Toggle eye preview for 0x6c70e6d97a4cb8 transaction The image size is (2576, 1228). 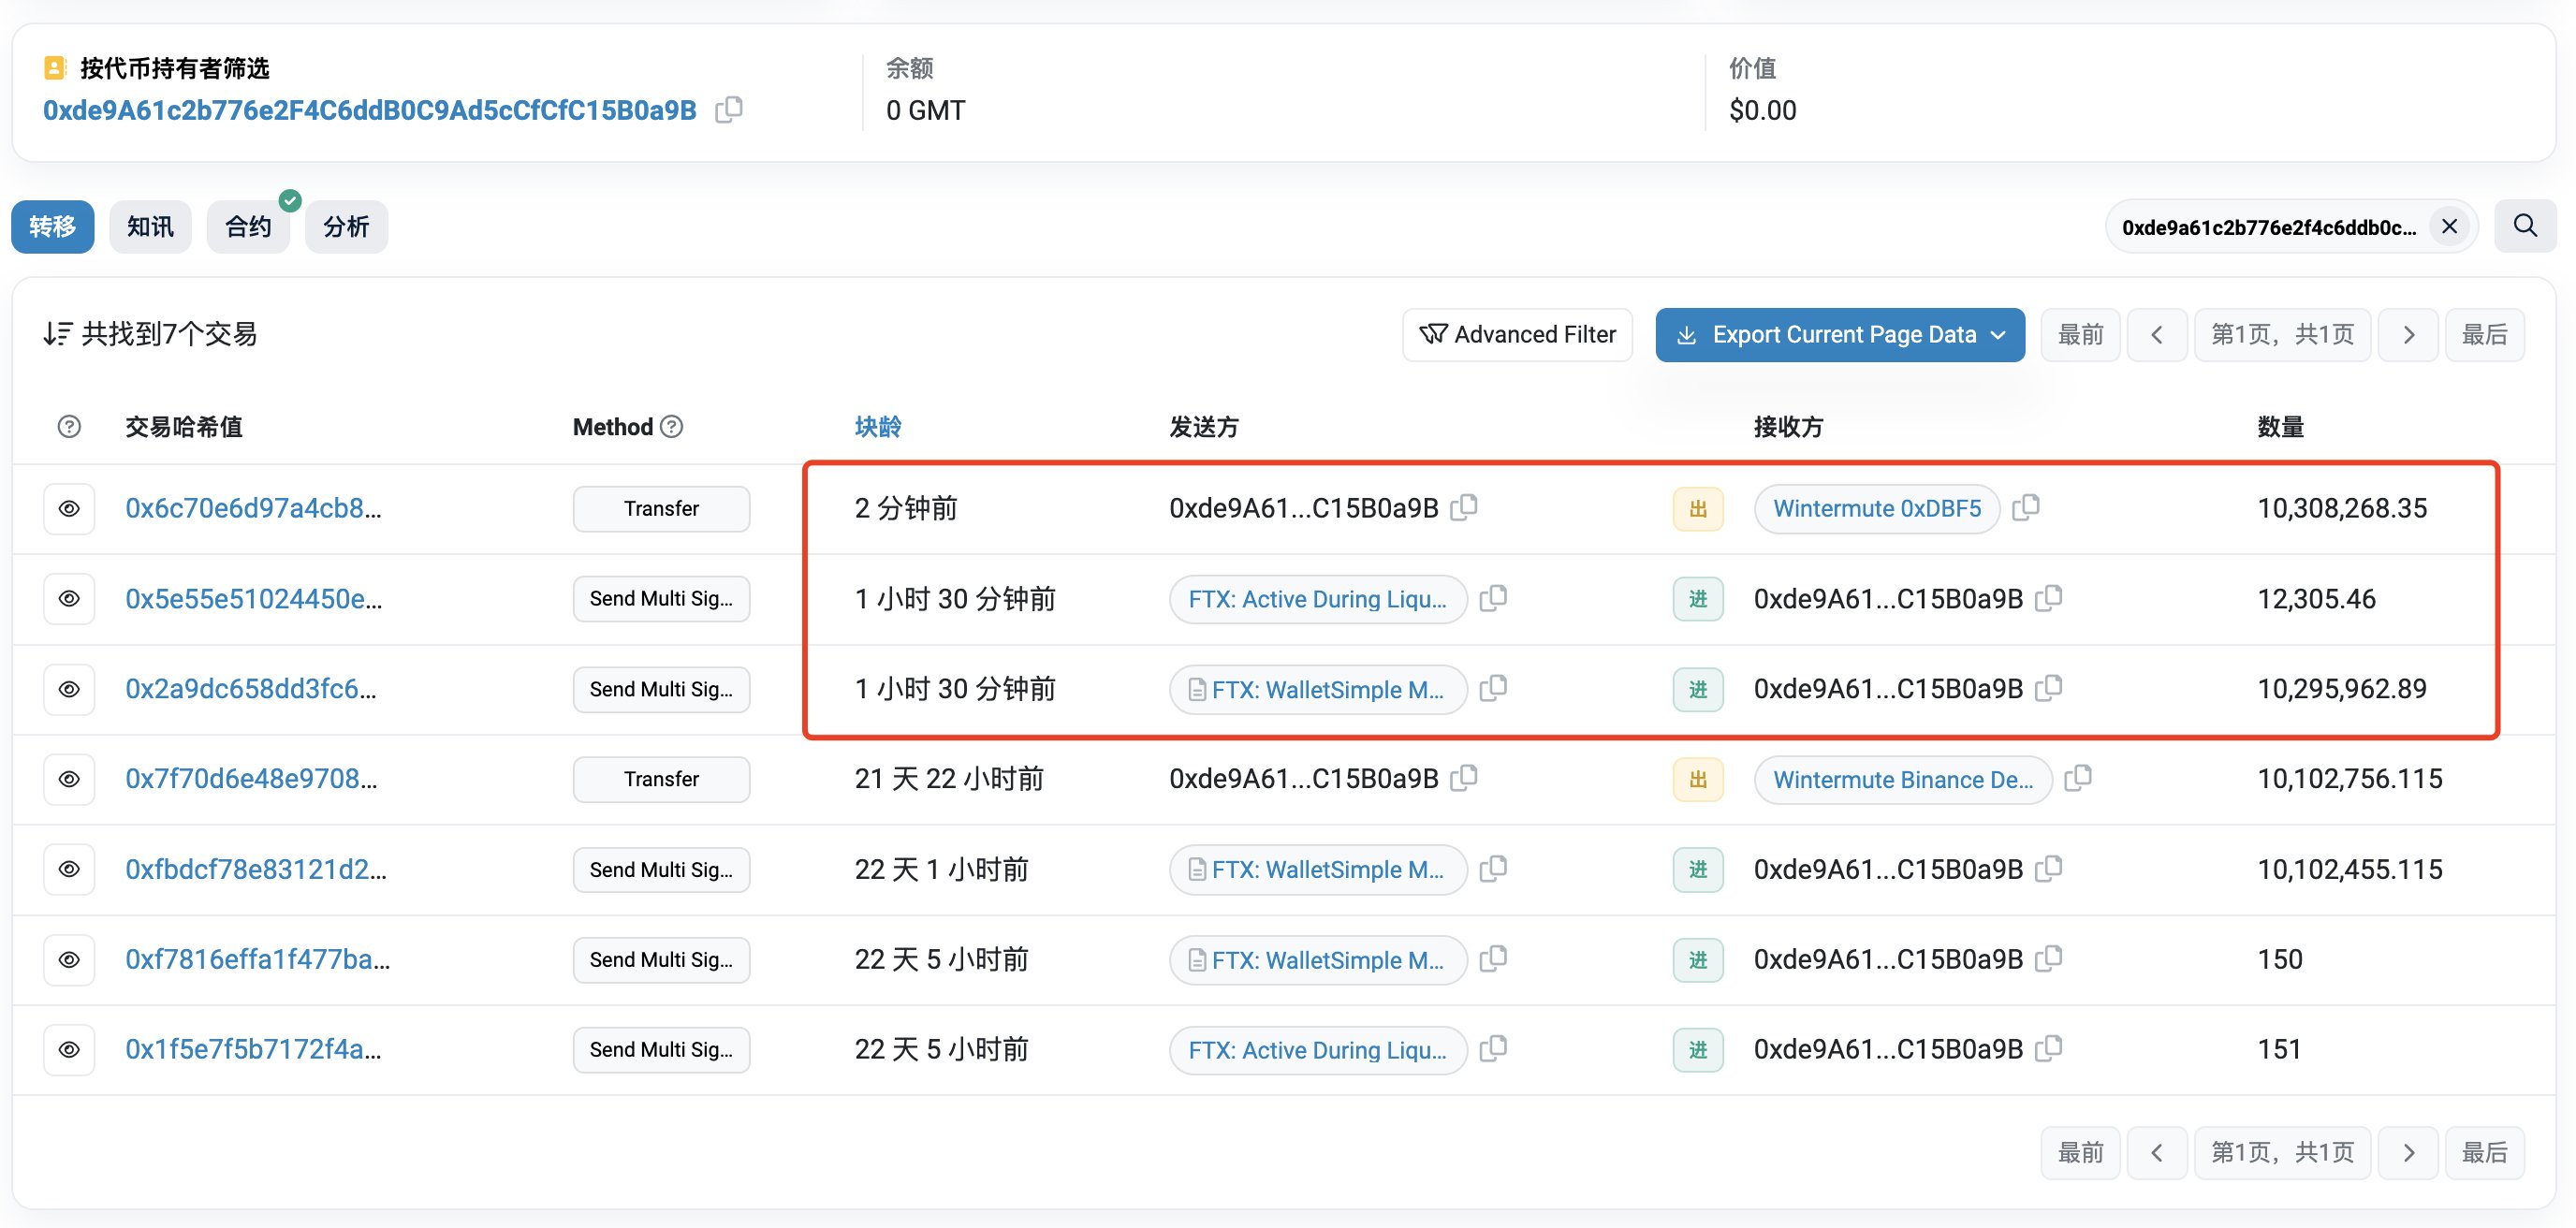click(x=69, y=509)
